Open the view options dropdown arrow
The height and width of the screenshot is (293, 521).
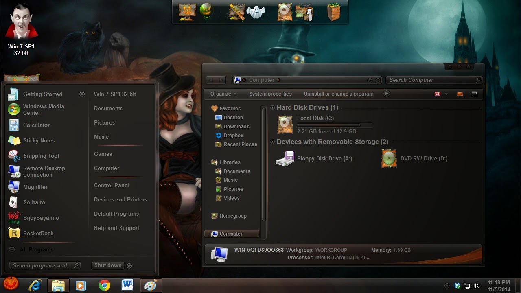(446, 94)
